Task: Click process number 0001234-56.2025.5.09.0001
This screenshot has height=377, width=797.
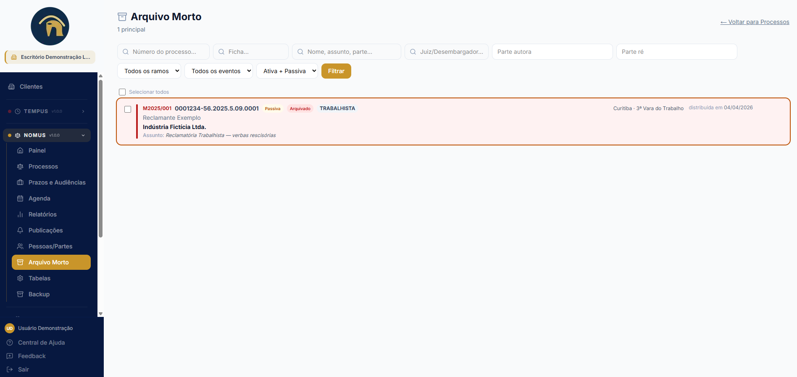Action: 217,108
